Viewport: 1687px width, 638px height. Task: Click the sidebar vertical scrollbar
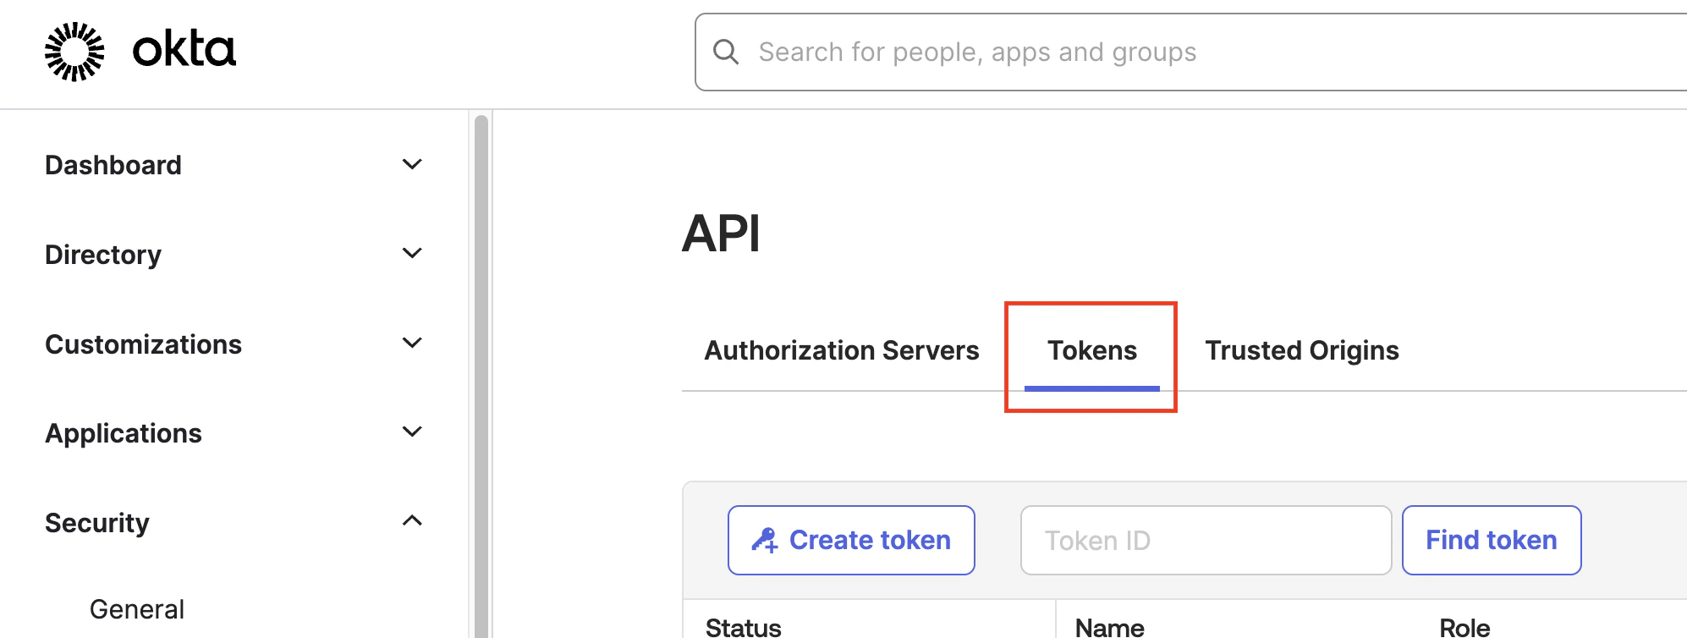point(481,377)
